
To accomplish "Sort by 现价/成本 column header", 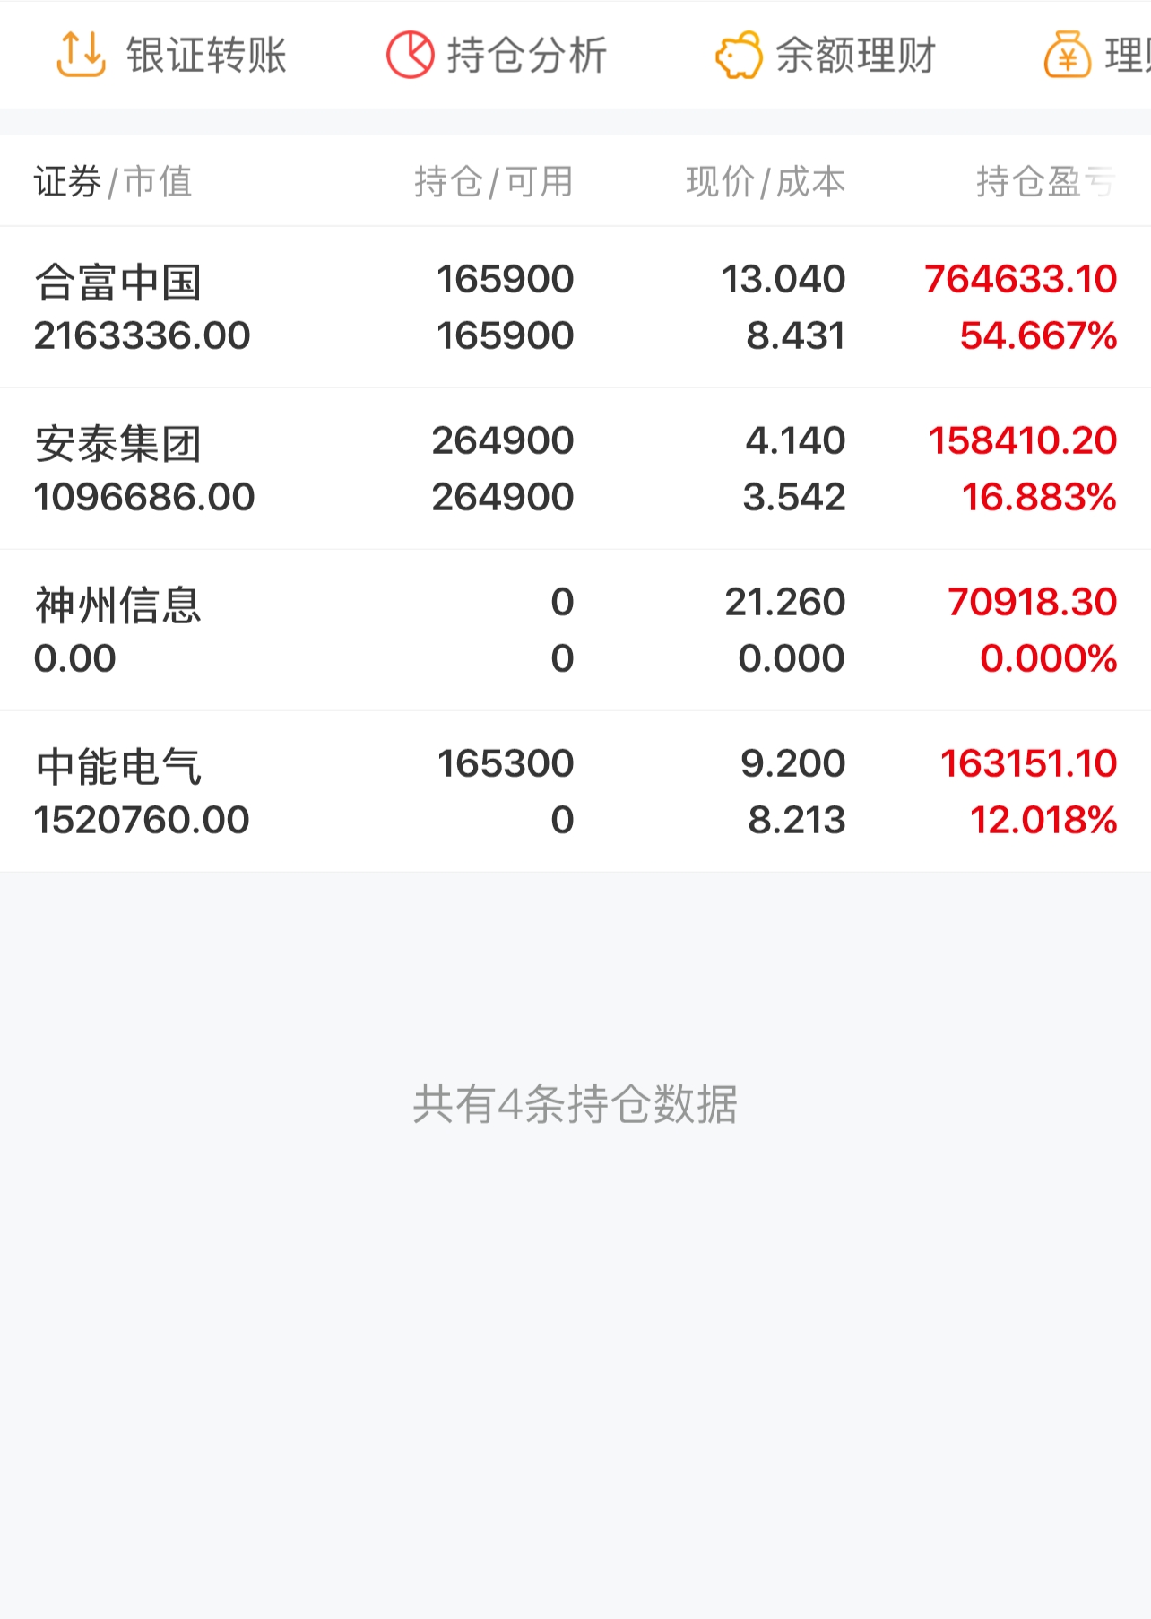I will coord(766,181).
